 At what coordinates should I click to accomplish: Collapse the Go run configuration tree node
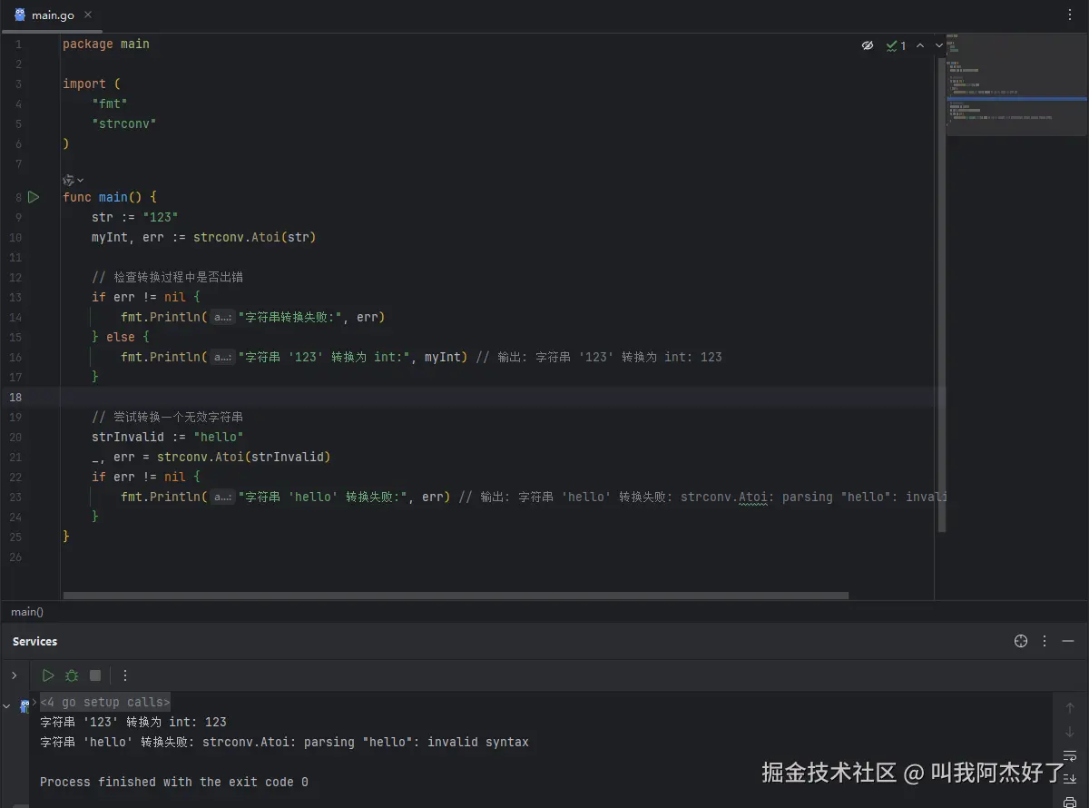(7, 705)
